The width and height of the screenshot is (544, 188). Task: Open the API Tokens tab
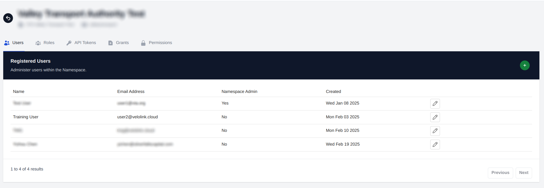81,43
